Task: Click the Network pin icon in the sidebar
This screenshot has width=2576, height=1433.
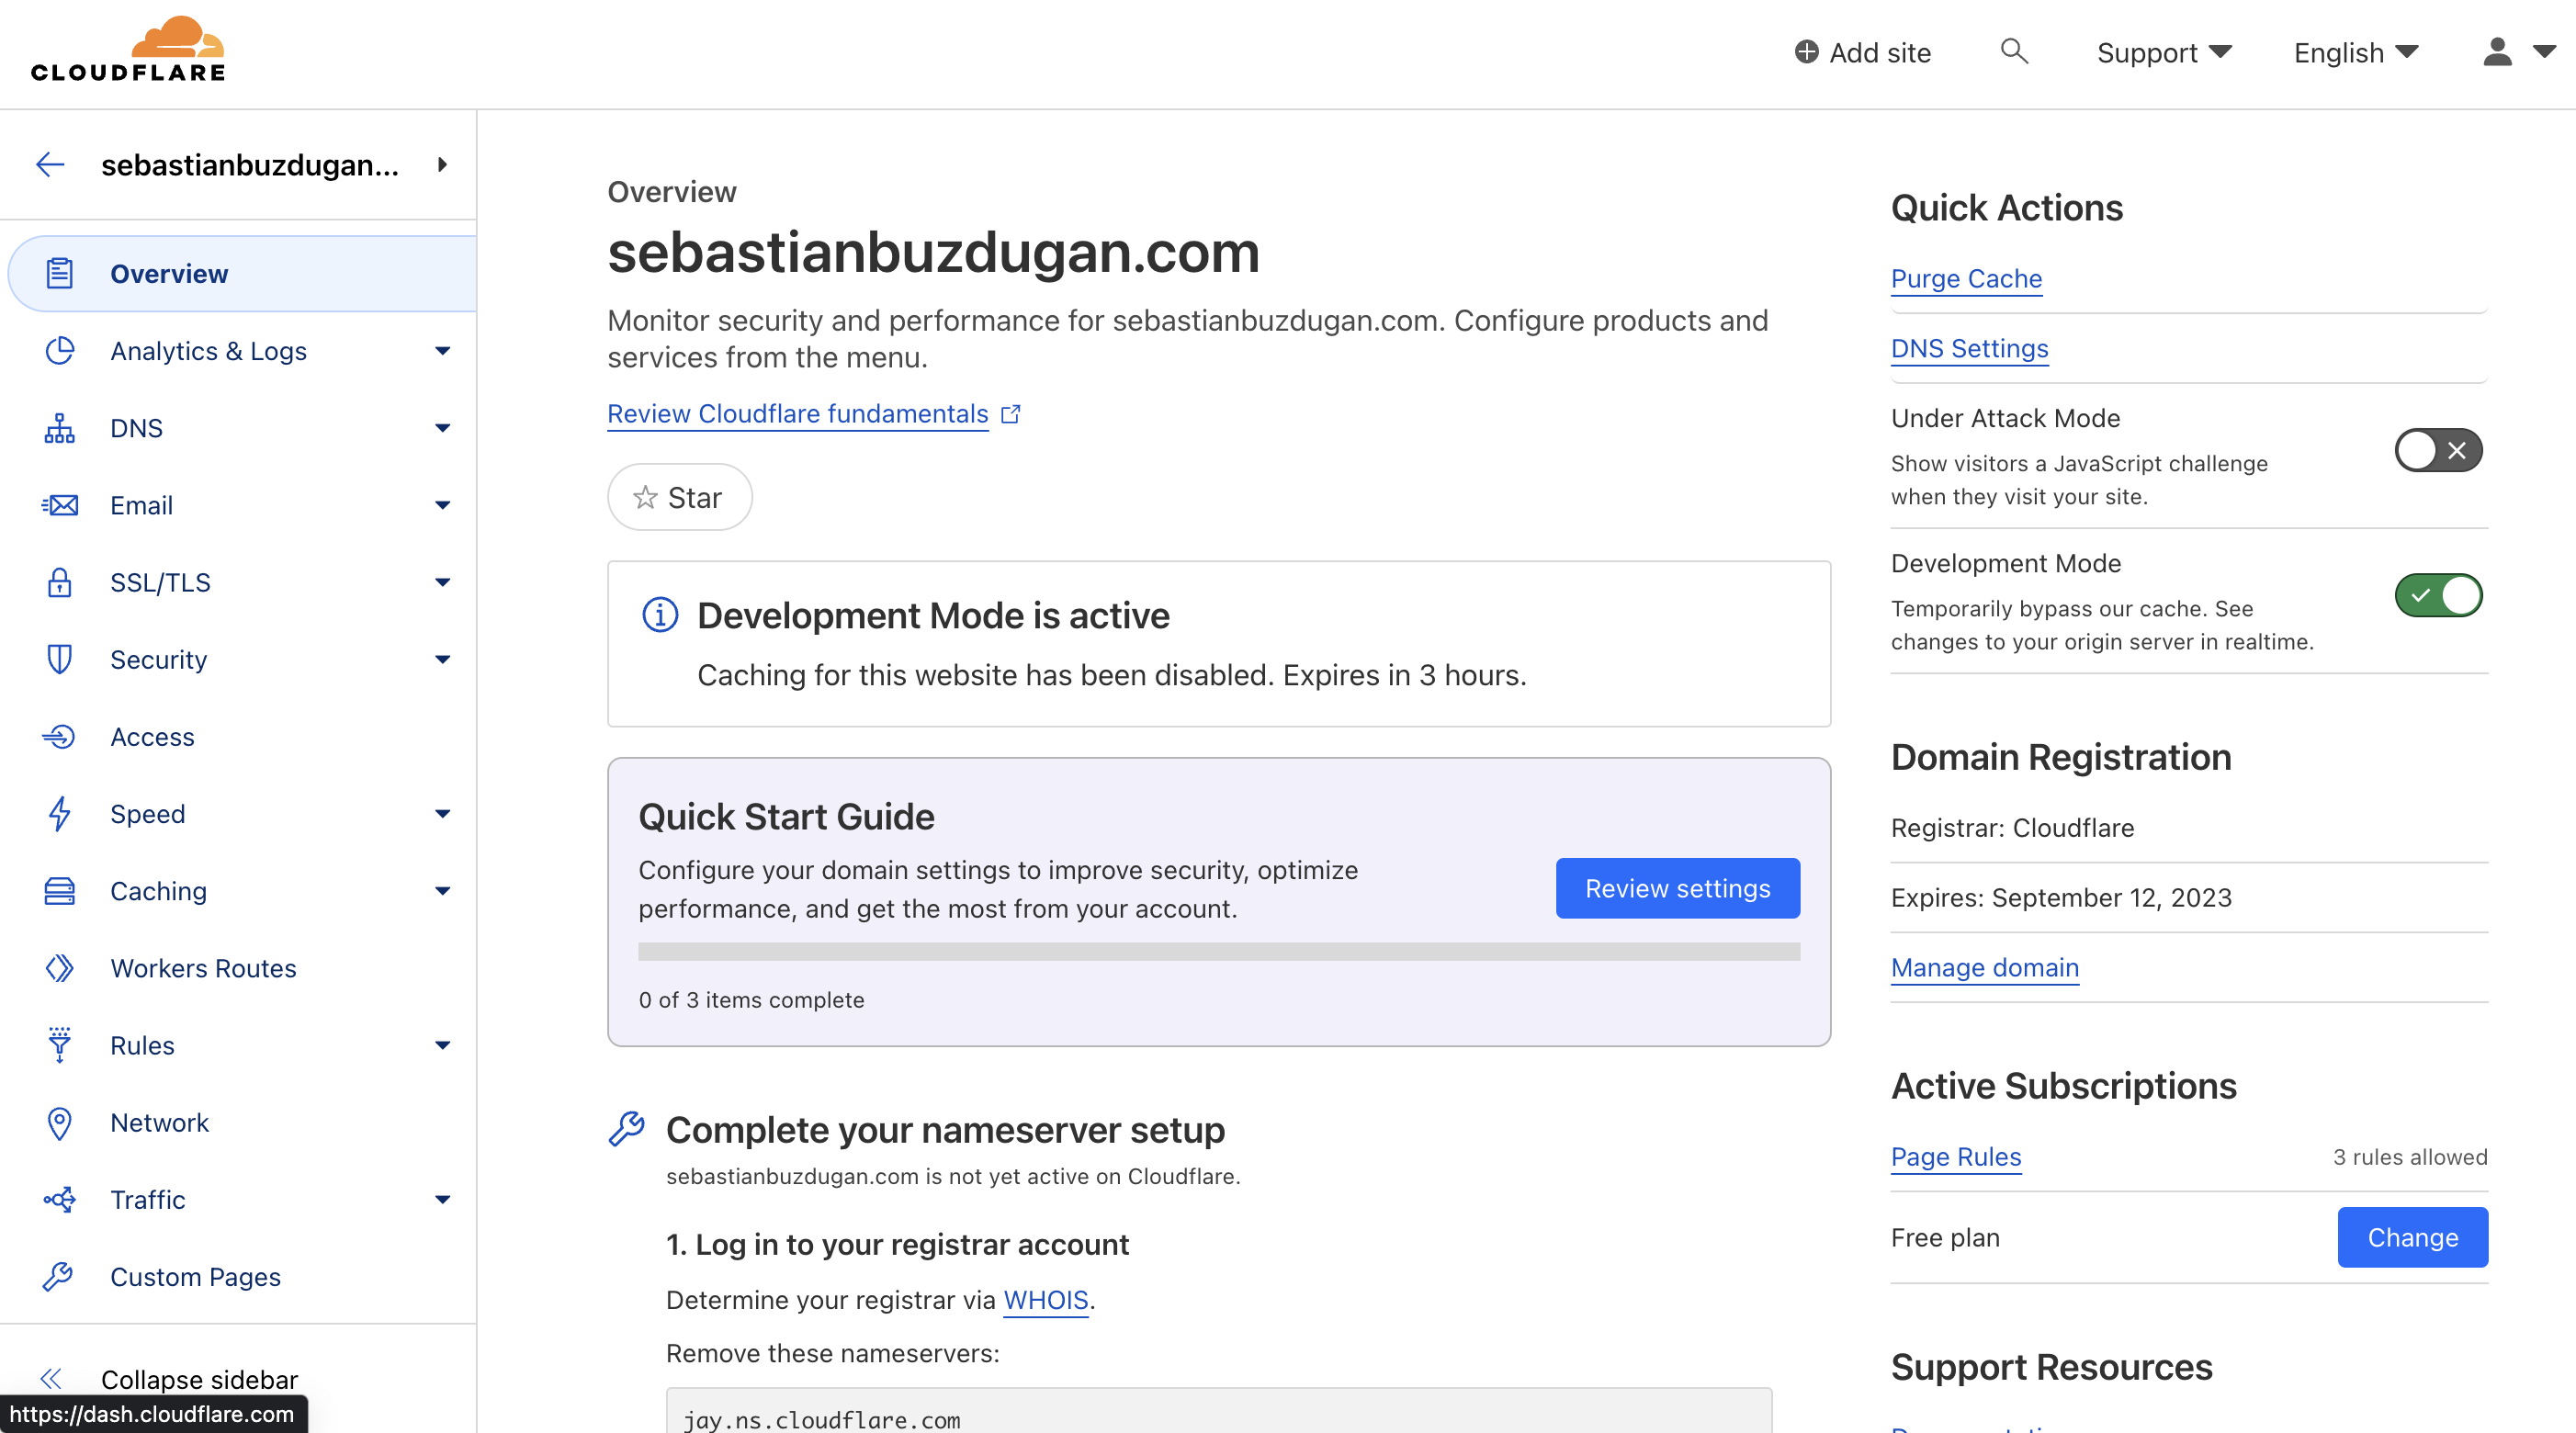Action: 59,1123
